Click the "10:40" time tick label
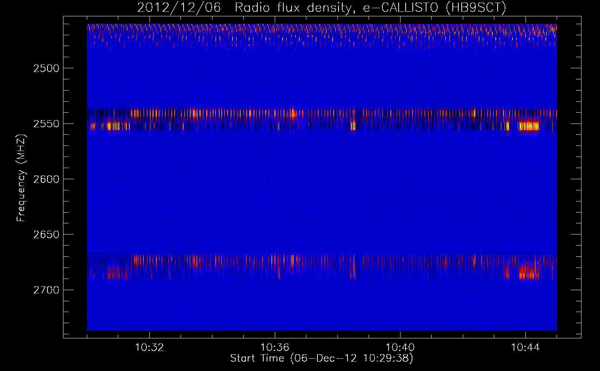600x371 pixels. [x=400, y=348]
